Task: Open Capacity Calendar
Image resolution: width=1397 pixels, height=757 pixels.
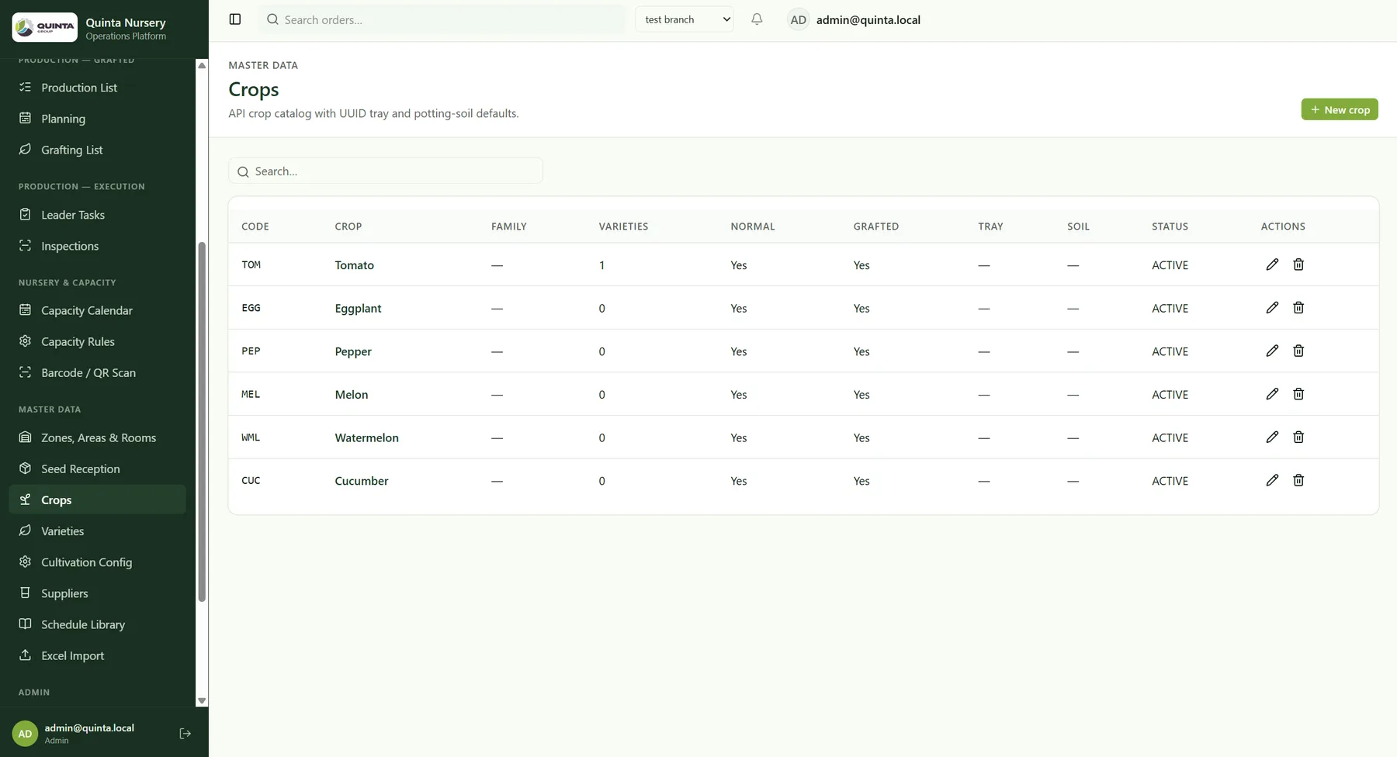Action: (97, 310)
